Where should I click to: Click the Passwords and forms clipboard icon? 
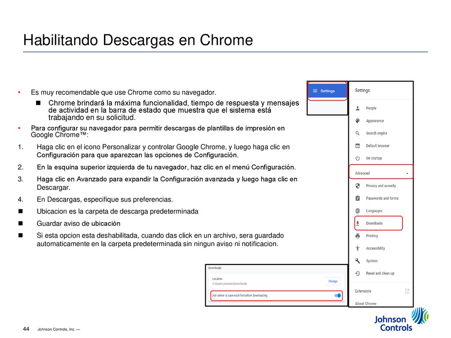(x=358, y=198)
